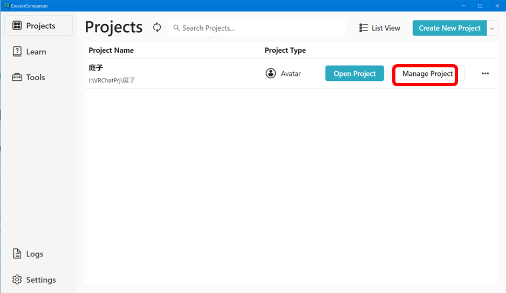Open the Projects page in sidebar
This screenshot has height=293, width=506.
(38, 26)
